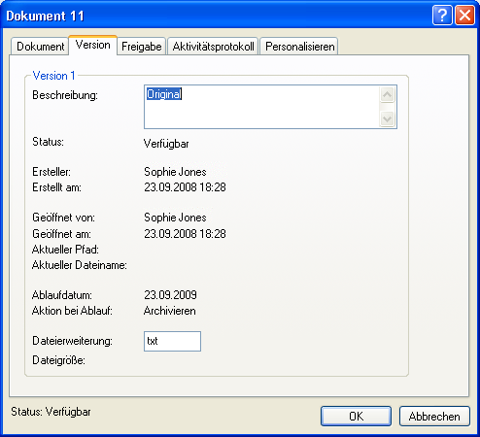Click the Version 1 group heading
The image size is (480, 437).
pyautogui.click(x=53, y=76)
